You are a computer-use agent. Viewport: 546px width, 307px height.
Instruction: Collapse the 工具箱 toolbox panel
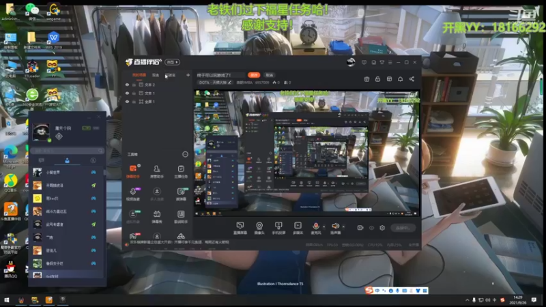tap(185, 154)
